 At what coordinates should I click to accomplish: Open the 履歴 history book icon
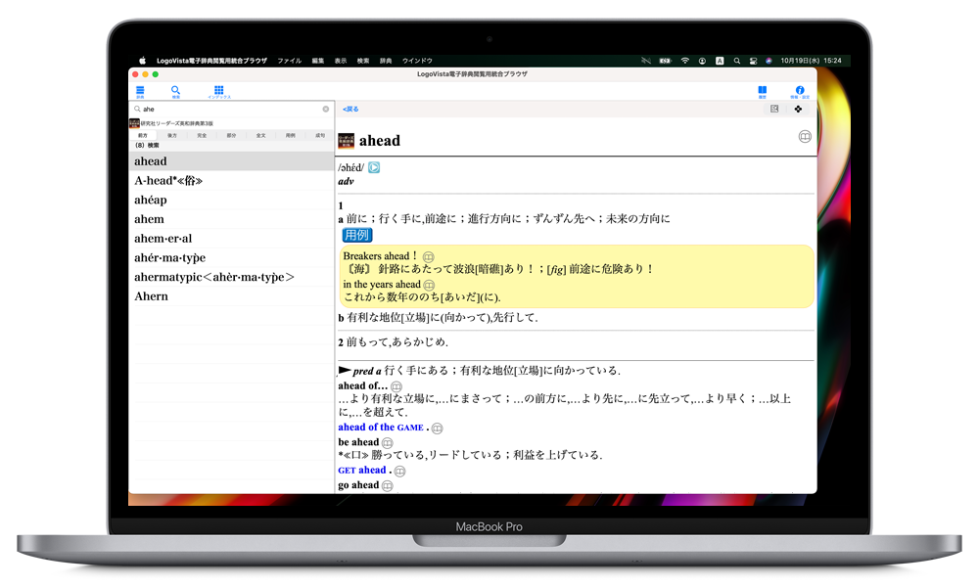tap(762, 91)
